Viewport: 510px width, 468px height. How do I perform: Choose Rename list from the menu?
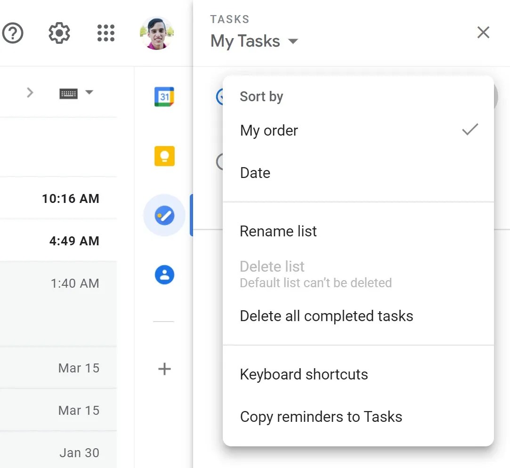click(x=278, y=231)
